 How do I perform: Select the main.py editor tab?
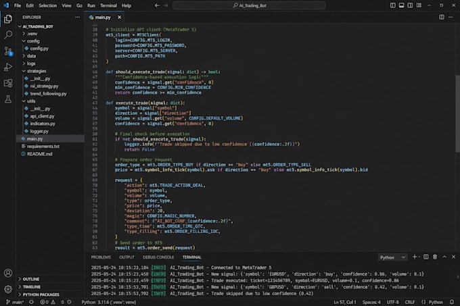[x=102, y=18]
